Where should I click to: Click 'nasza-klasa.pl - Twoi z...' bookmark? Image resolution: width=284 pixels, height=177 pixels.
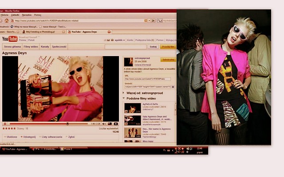[x=52, y=27]
